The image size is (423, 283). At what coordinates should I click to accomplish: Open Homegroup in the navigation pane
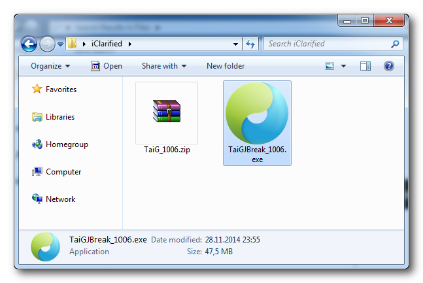66,144
